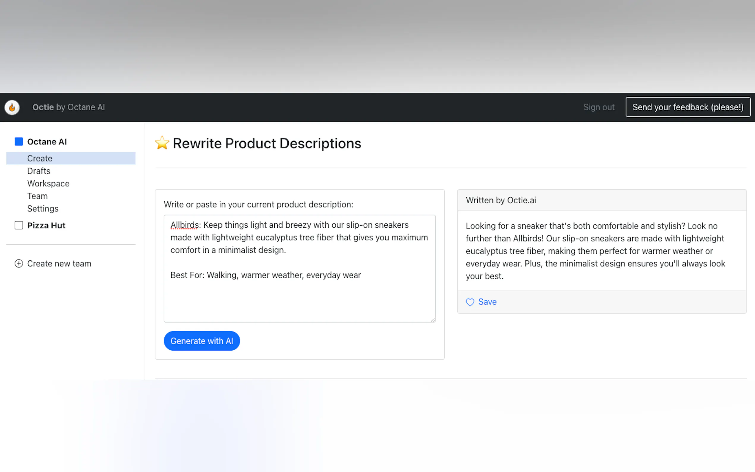Click the plus circle icon for new team

(19, 263)
